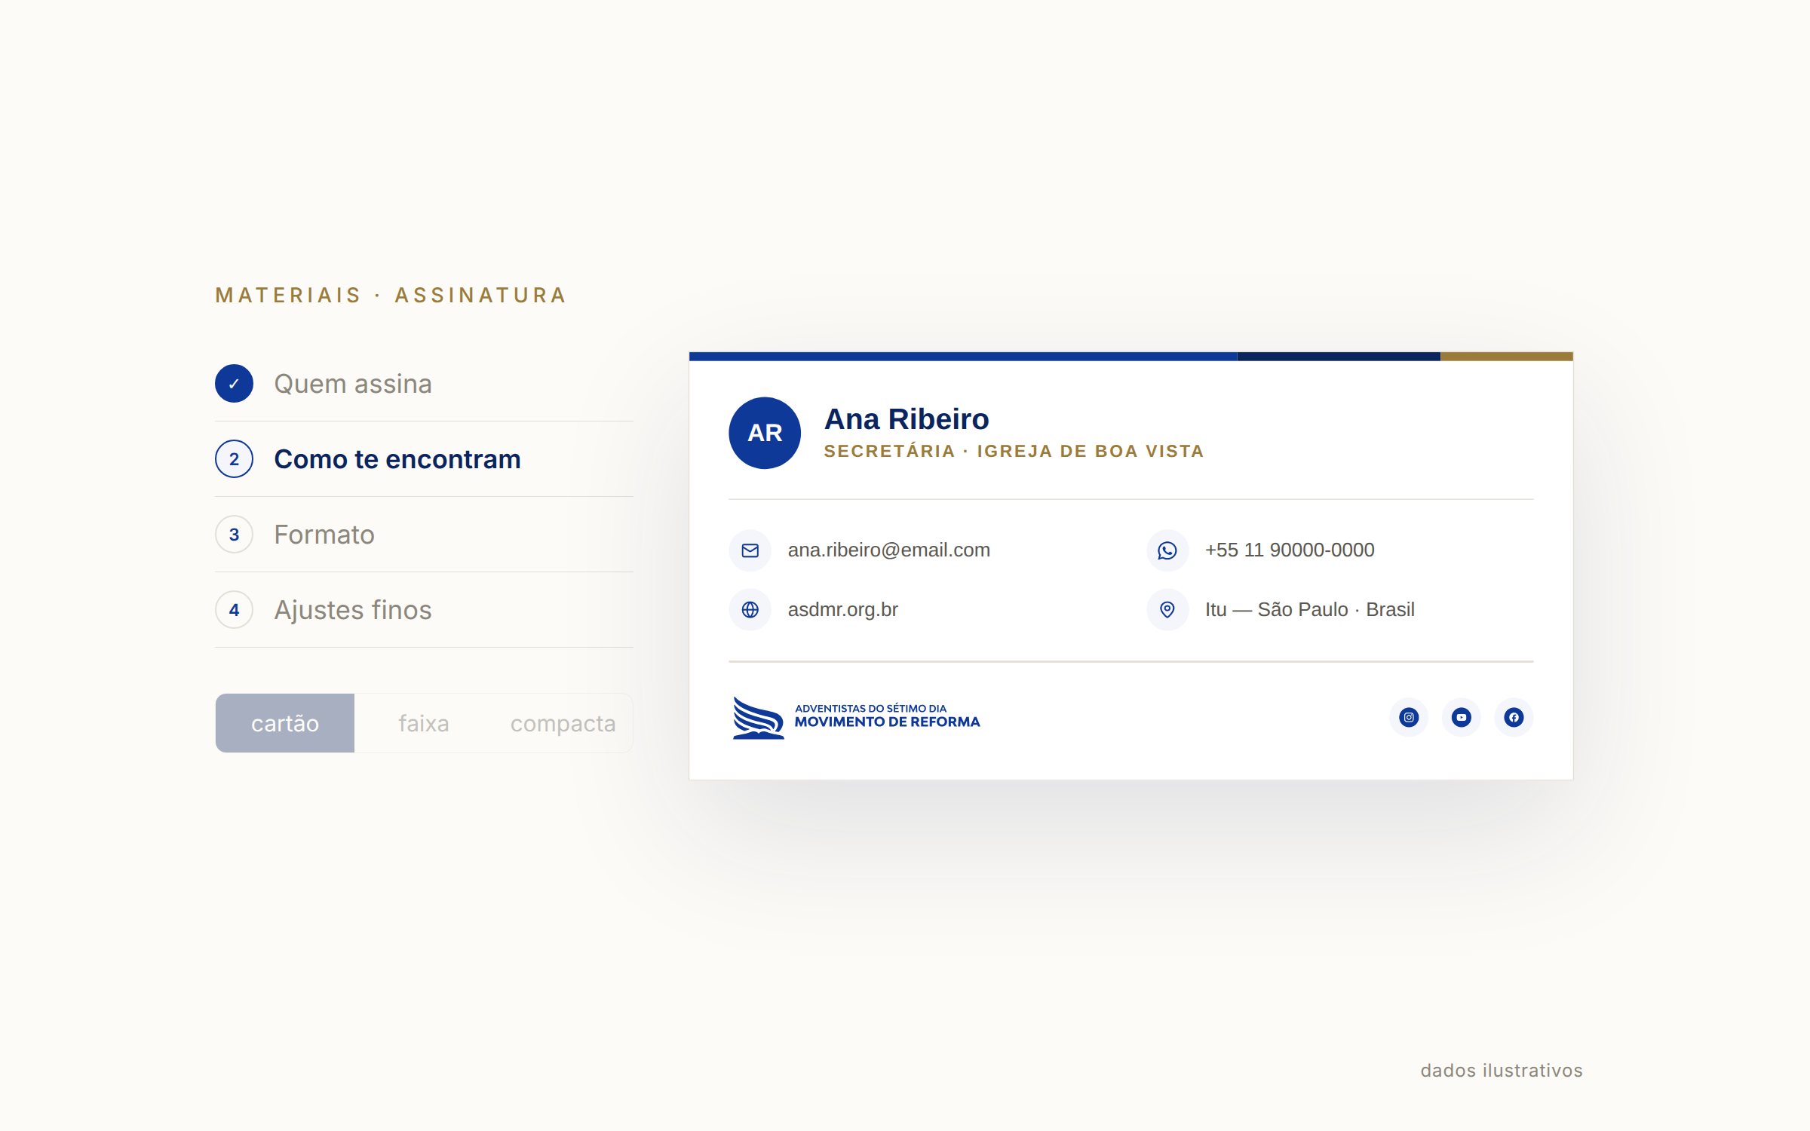Open the Quem assina step
Viewport: 1810px width, 1131px height.
pyautogui.click(x=424, y=384)
